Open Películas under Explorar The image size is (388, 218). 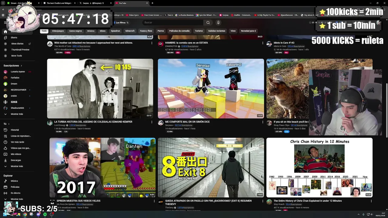(x=15, y=187)
